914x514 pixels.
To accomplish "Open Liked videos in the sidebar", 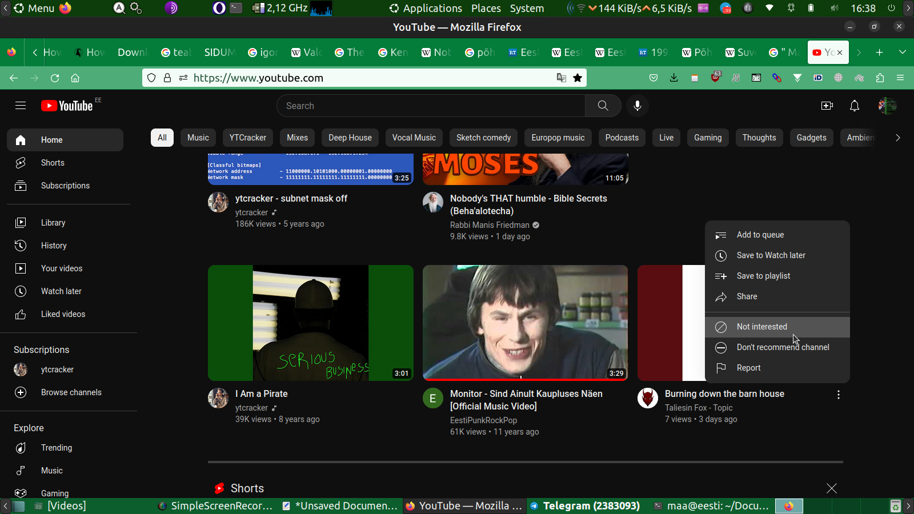I will coord(65,314).
